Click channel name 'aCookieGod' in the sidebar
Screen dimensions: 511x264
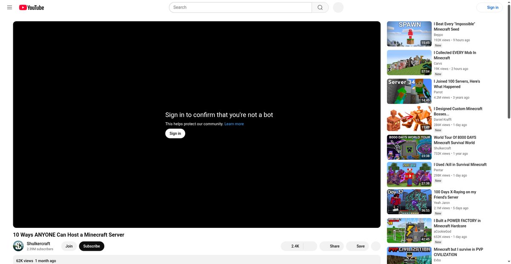[x=442, y=232]
